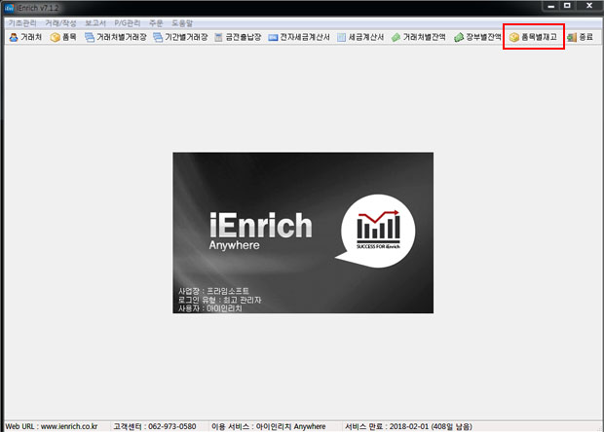Viewport: 604px width, 432px height.
Task: Select 기간별거래장 in the toolbar
Action: click(180, 37)
